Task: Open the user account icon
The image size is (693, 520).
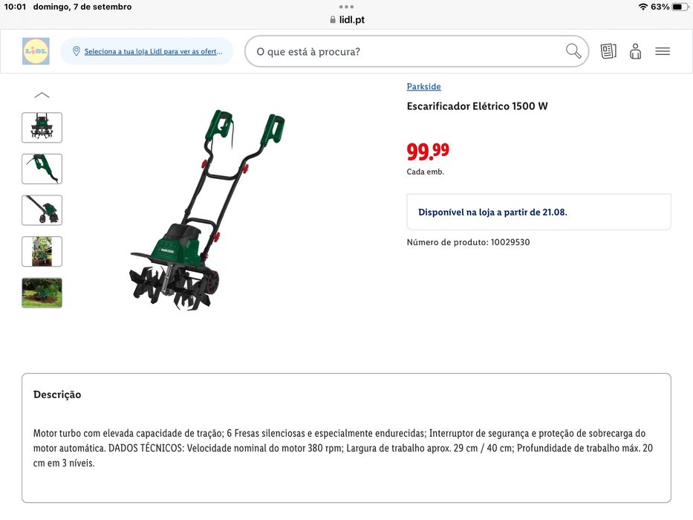Action: point(635,51)
